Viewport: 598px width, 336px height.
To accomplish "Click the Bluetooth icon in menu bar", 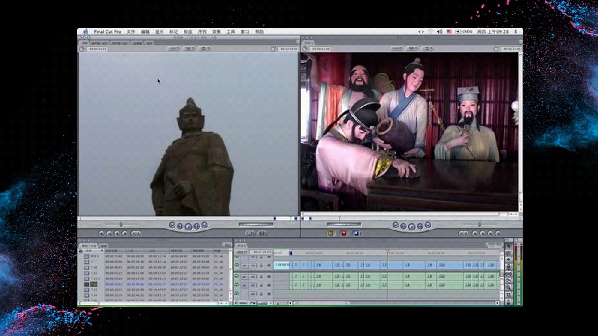I will (515, 32).
